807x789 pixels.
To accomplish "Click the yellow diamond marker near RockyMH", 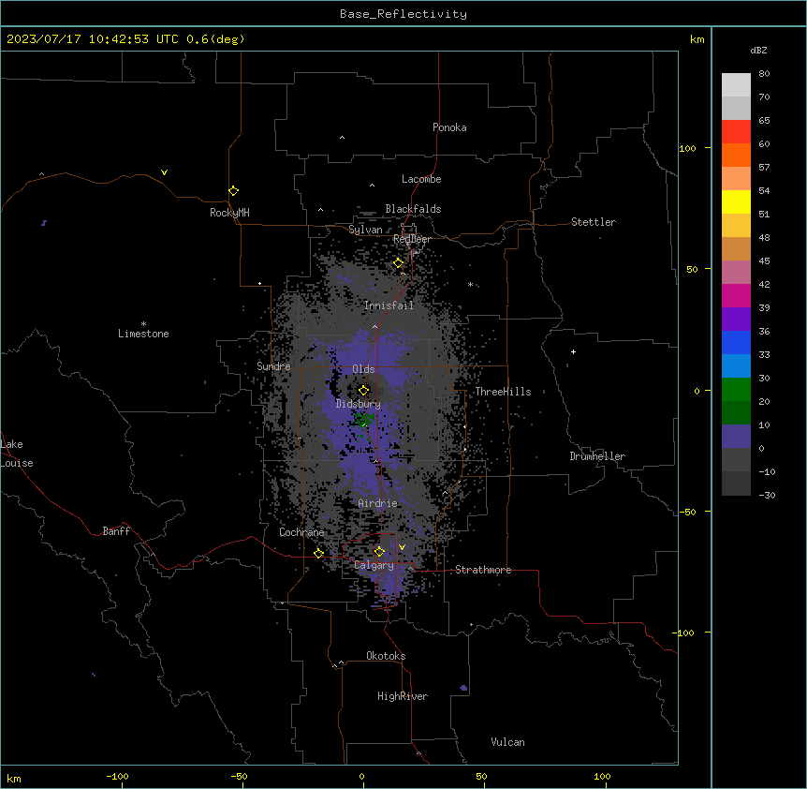I will click(x=234, y=191).
